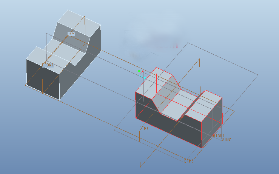This screenshot has width=279, height=174.
Task: Select the DTM1 datum plane label
Action: coord(144,128)
